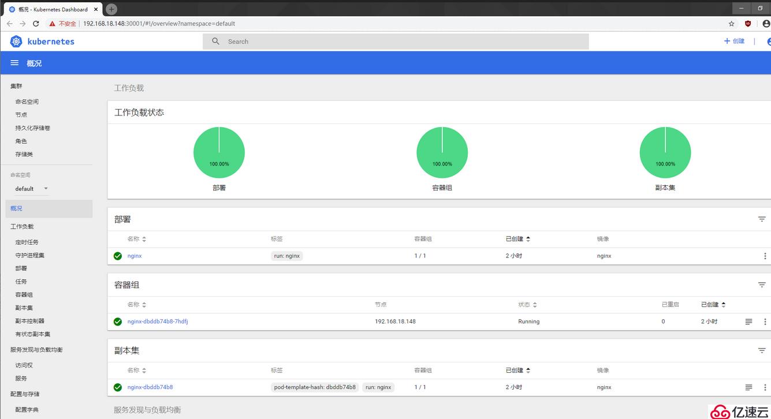The width and height of the screenshot is (771, 419).
Task: Open 有状态副本集 in the sidebar
Action: 33,334
